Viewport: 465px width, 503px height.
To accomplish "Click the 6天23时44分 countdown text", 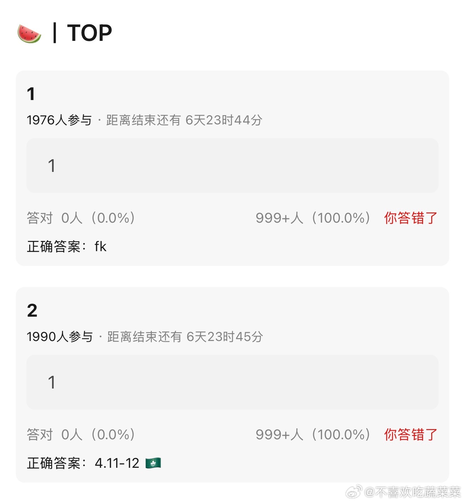I will pos(224,120).
